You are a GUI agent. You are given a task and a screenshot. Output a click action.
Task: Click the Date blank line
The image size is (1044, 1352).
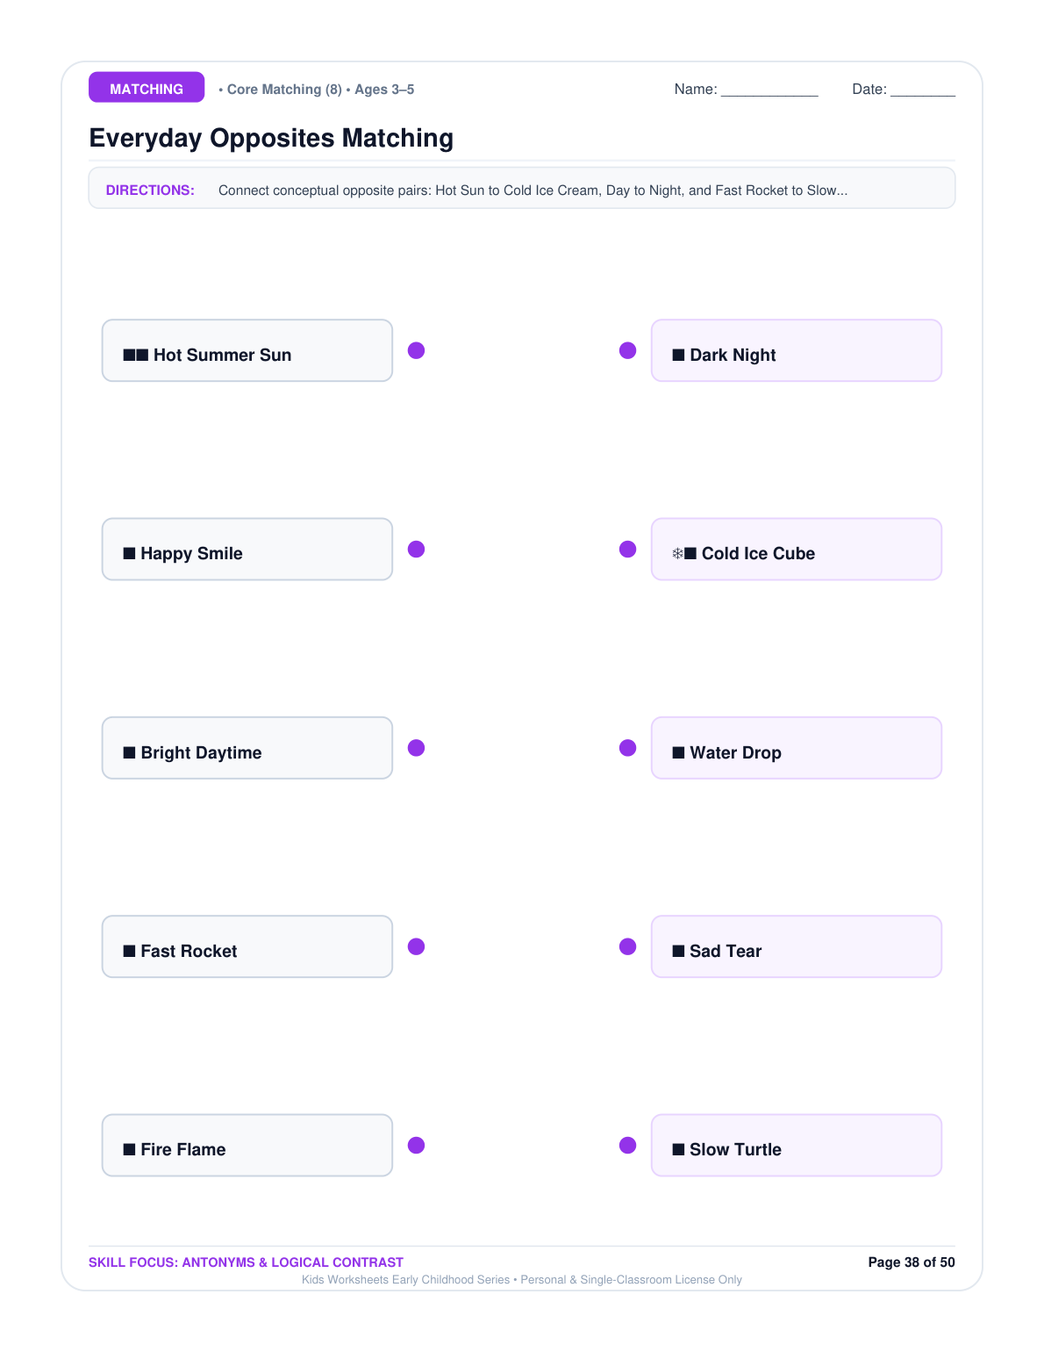[x=923, y=90]
